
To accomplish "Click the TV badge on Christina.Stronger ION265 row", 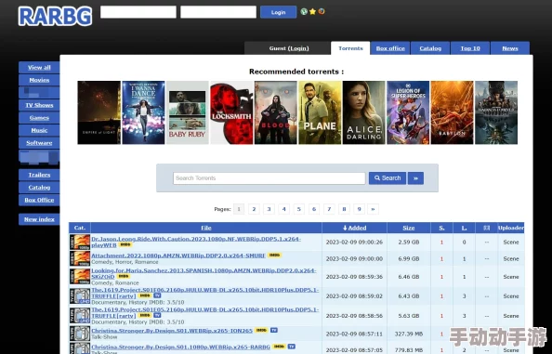I will (x=274, y=331).
